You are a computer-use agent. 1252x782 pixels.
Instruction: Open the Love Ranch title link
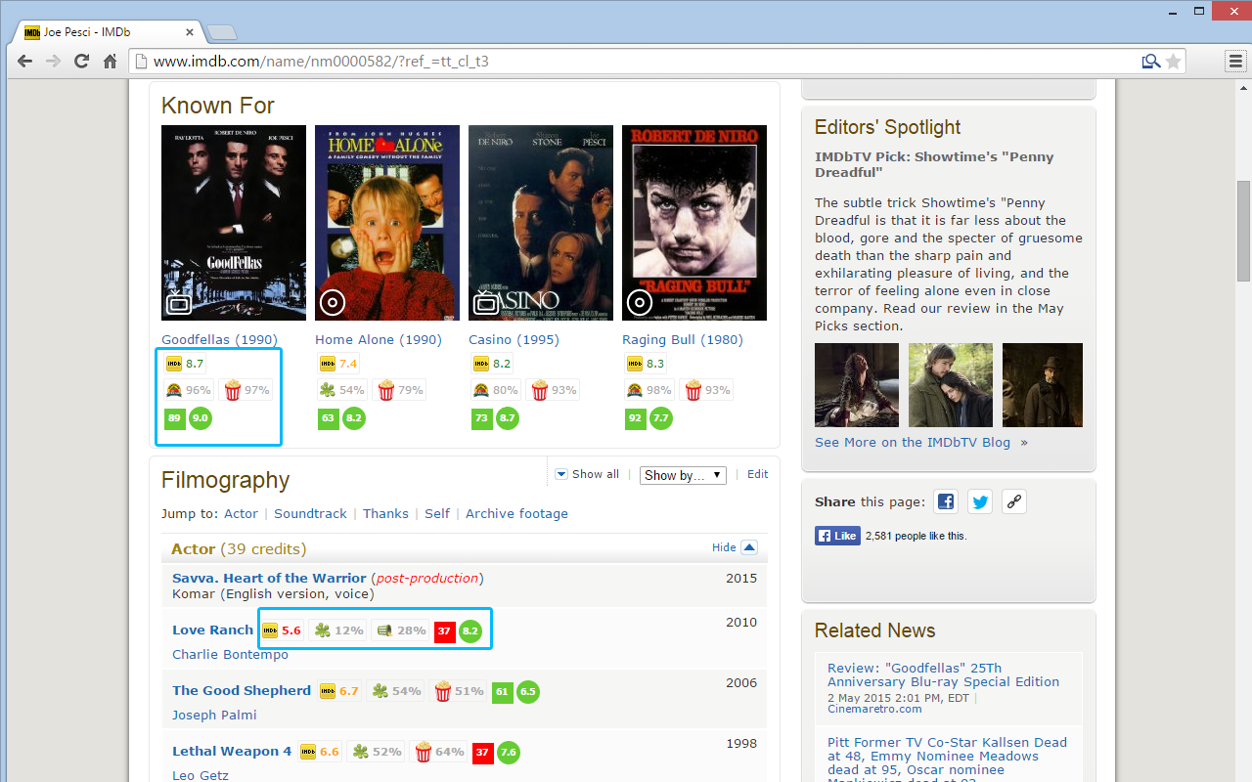click(x=212, y=630)
